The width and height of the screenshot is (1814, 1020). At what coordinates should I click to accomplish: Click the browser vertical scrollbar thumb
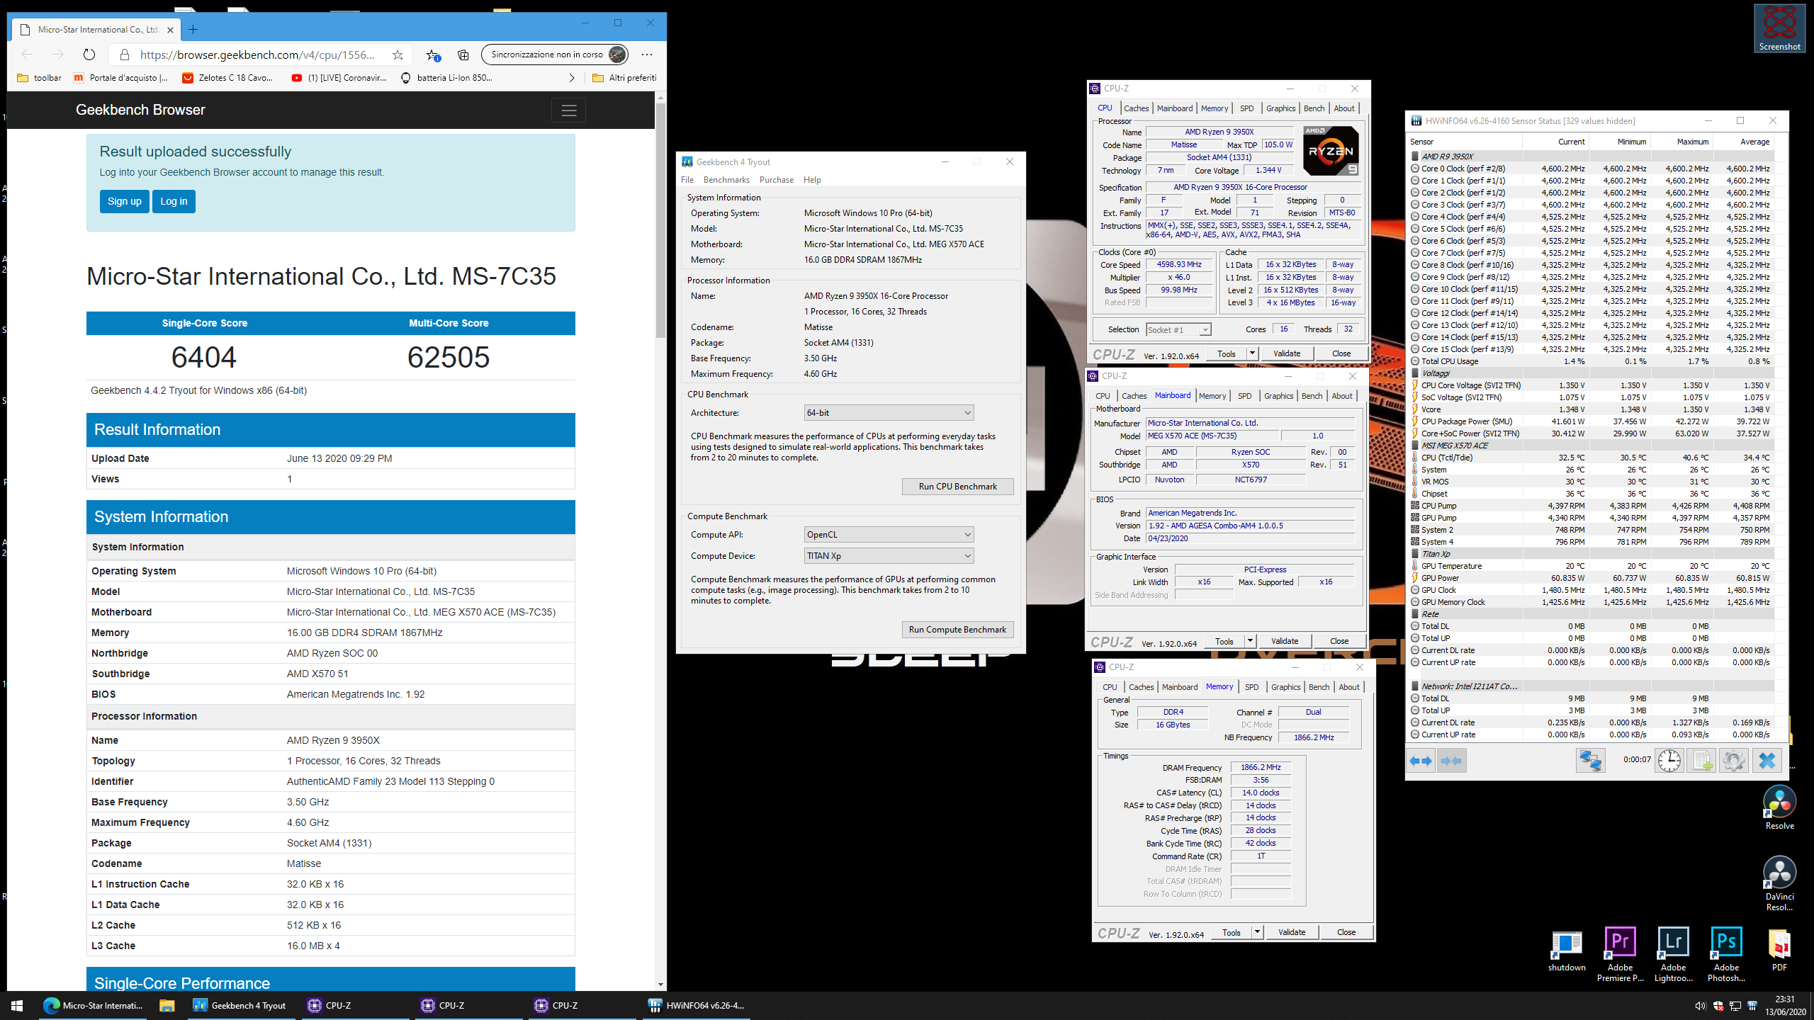660,220
